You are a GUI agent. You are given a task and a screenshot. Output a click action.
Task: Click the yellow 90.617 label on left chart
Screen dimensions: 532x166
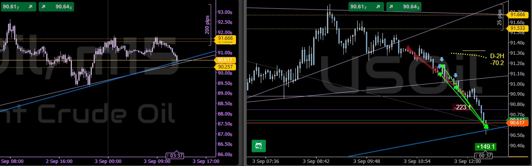(x=225, y=60)
